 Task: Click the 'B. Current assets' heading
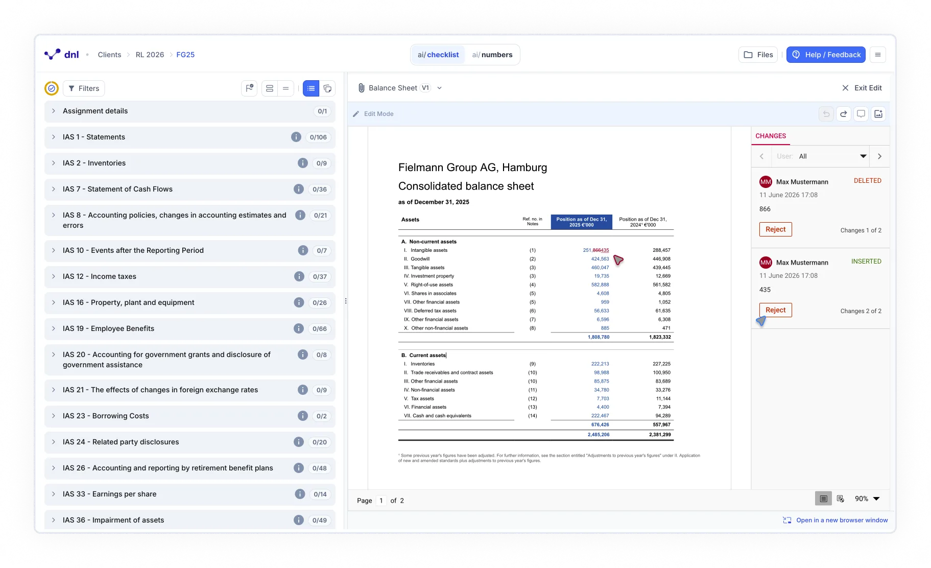[423, 355]
